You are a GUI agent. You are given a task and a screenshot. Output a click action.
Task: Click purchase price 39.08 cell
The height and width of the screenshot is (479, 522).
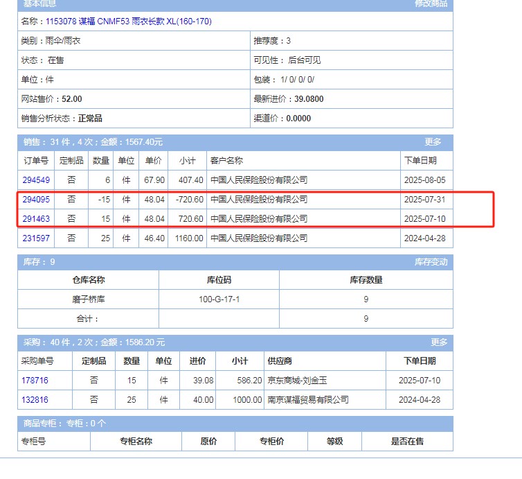tap(198, 381)
